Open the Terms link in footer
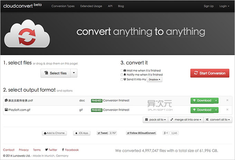The image size is (235, 160). (37, 150)
